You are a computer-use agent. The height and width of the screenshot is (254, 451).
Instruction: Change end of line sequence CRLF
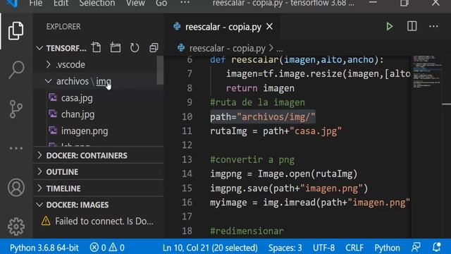[354, 248]
